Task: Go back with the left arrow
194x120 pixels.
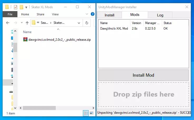Action: (x=8, y=23)
